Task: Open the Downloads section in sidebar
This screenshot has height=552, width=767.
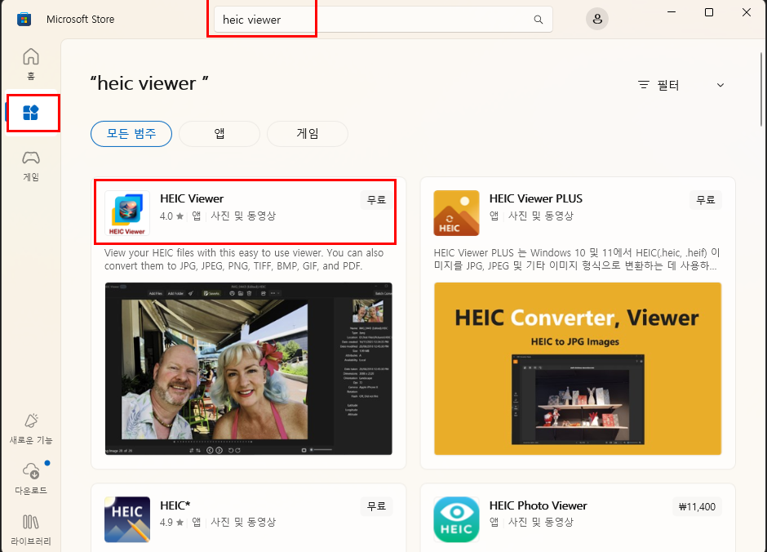Action: click(x=31, y=479)
